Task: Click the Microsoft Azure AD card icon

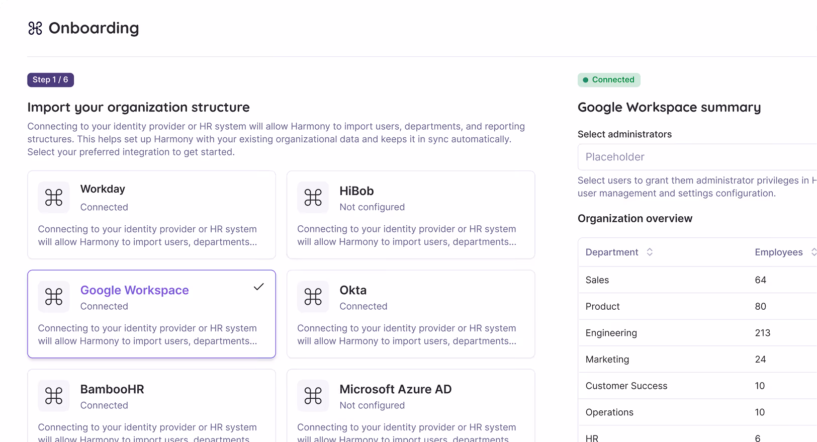Action: [313, 396]
